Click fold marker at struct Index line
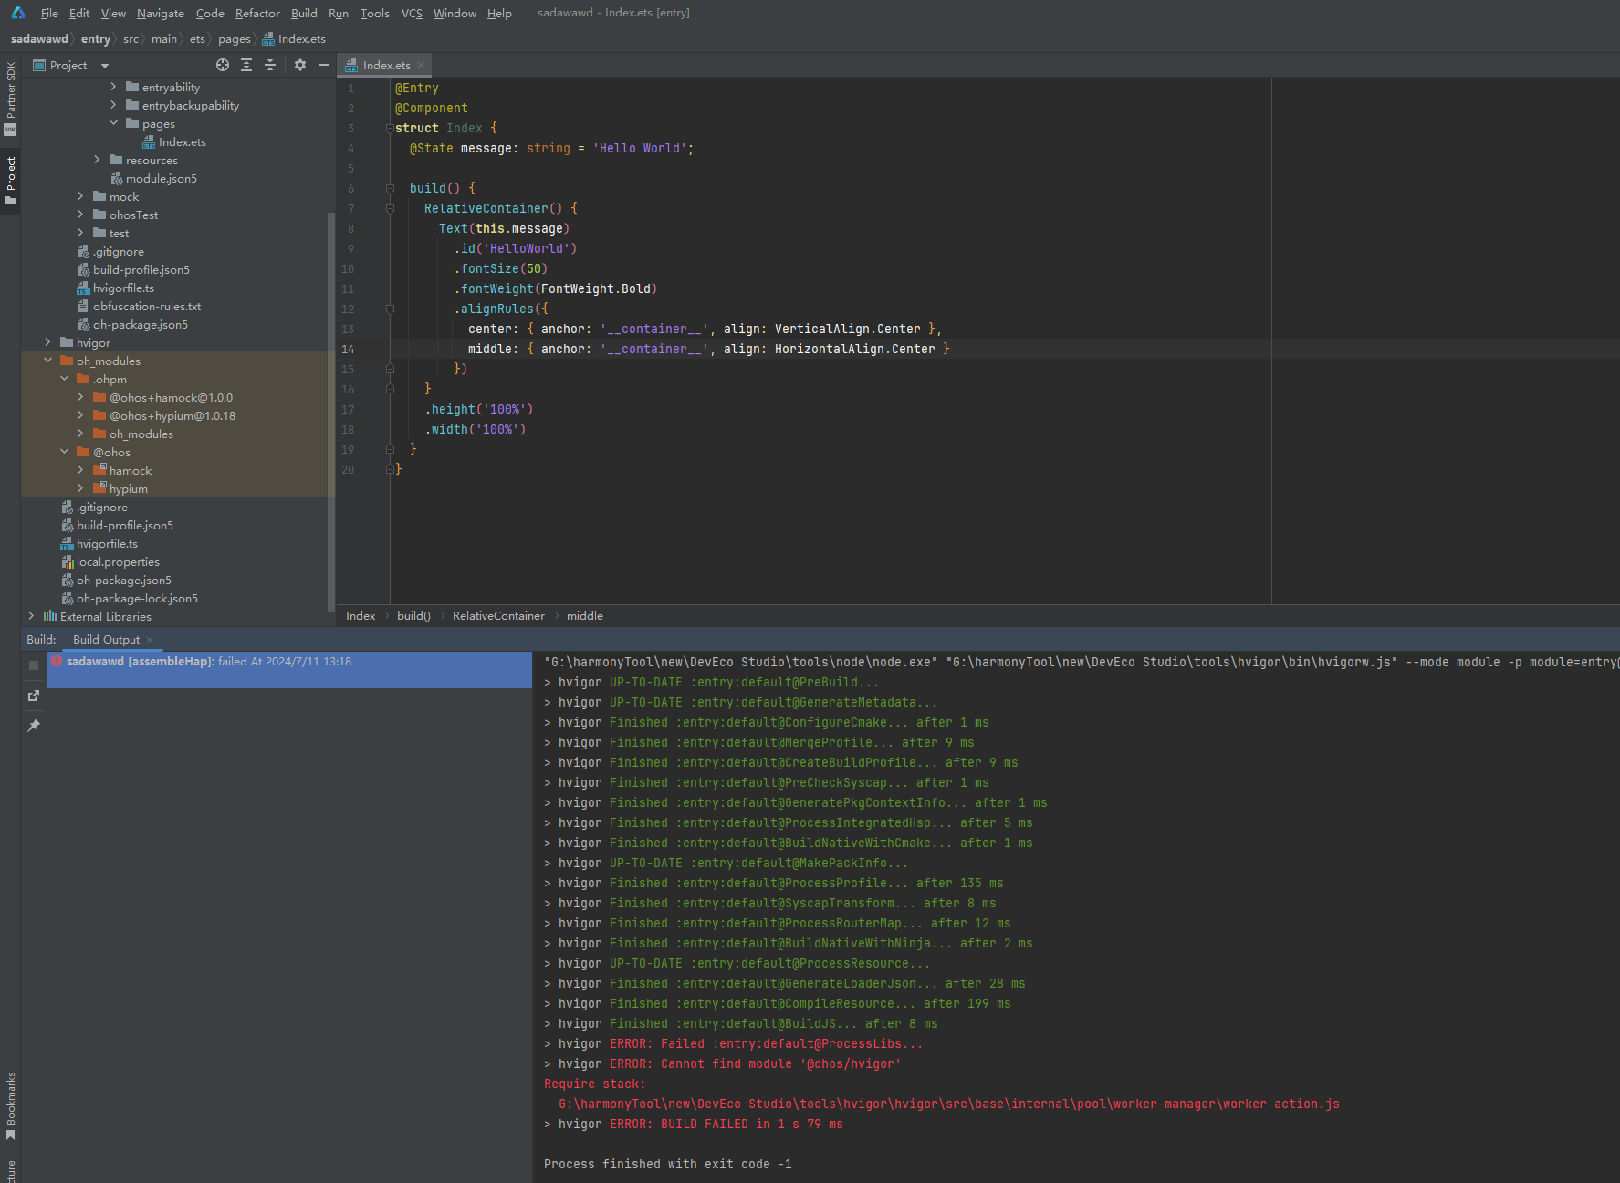The height and width of the screenshot is (1183, 1620). (390, 128)
